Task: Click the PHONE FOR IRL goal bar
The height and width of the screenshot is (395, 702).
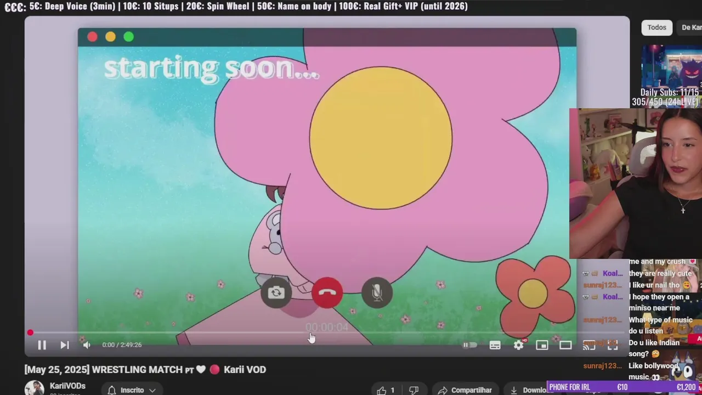Action: pyautogui.click(x=625, y=387)
